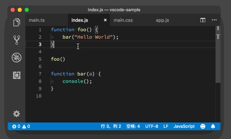The width and height of the screenshot is (231, 139).
Task: Switch to the app.js tab
Action: pos(162,20)
